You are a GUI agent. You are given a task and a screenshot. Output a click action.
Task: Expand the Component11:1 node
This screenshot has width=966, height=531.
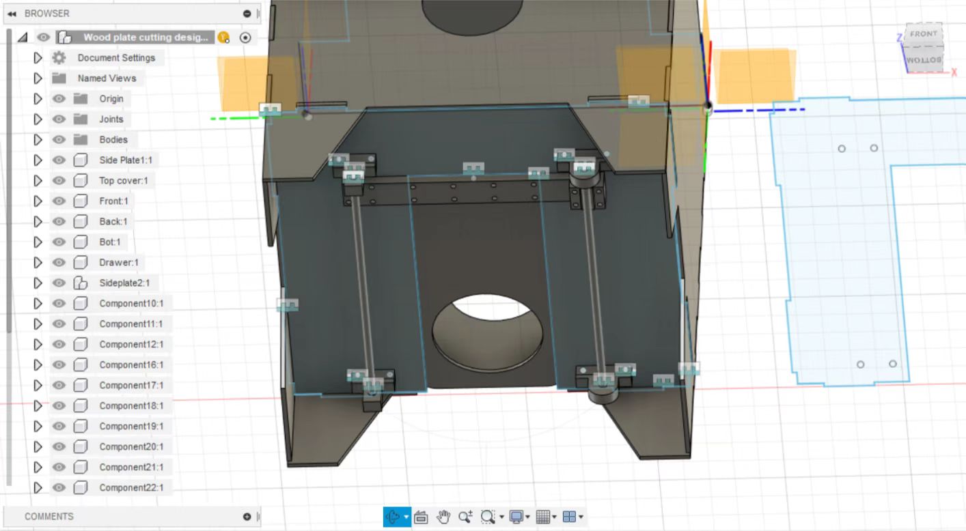(38, 324)
